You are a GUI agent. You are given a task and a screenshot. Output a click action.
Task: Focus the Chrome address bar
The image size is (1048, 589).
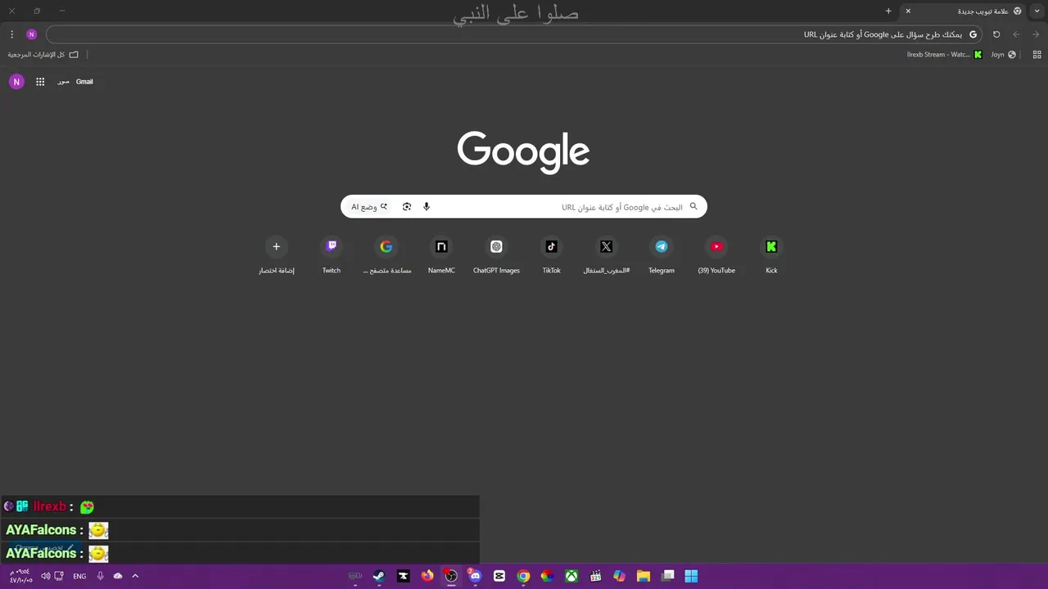(514, 34)
